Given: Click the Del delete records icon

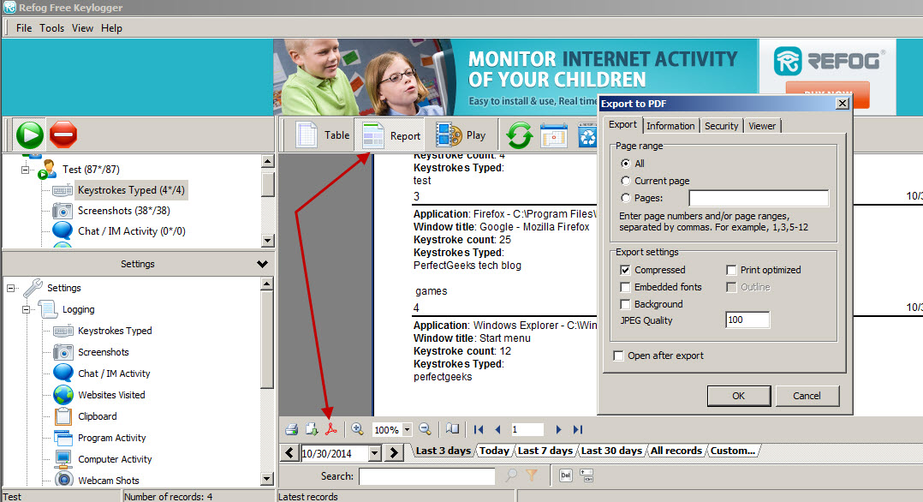Looking at the screenshot, I should (566, 475).
